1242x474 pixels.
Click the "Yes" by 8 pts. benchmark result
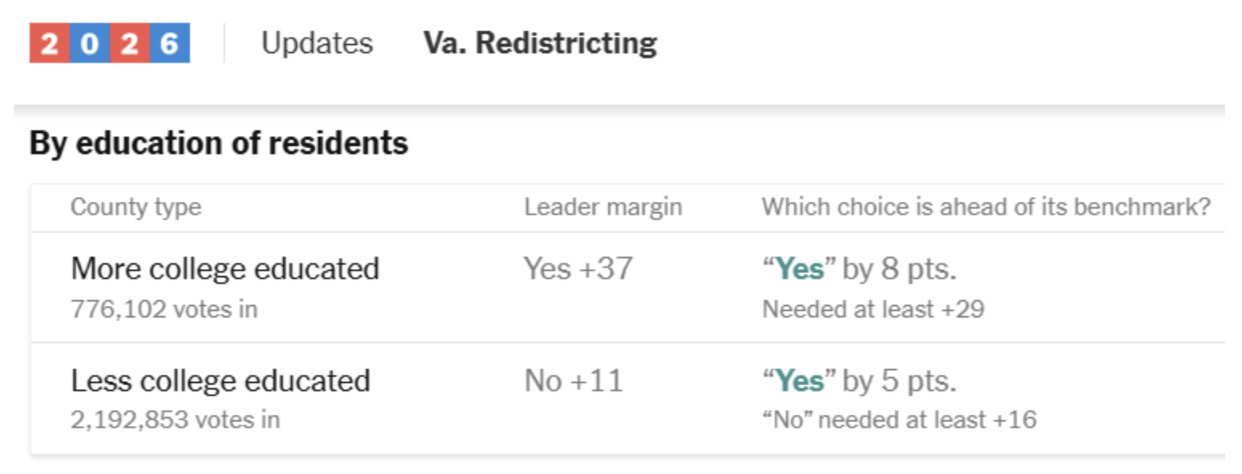pos(859,270)
